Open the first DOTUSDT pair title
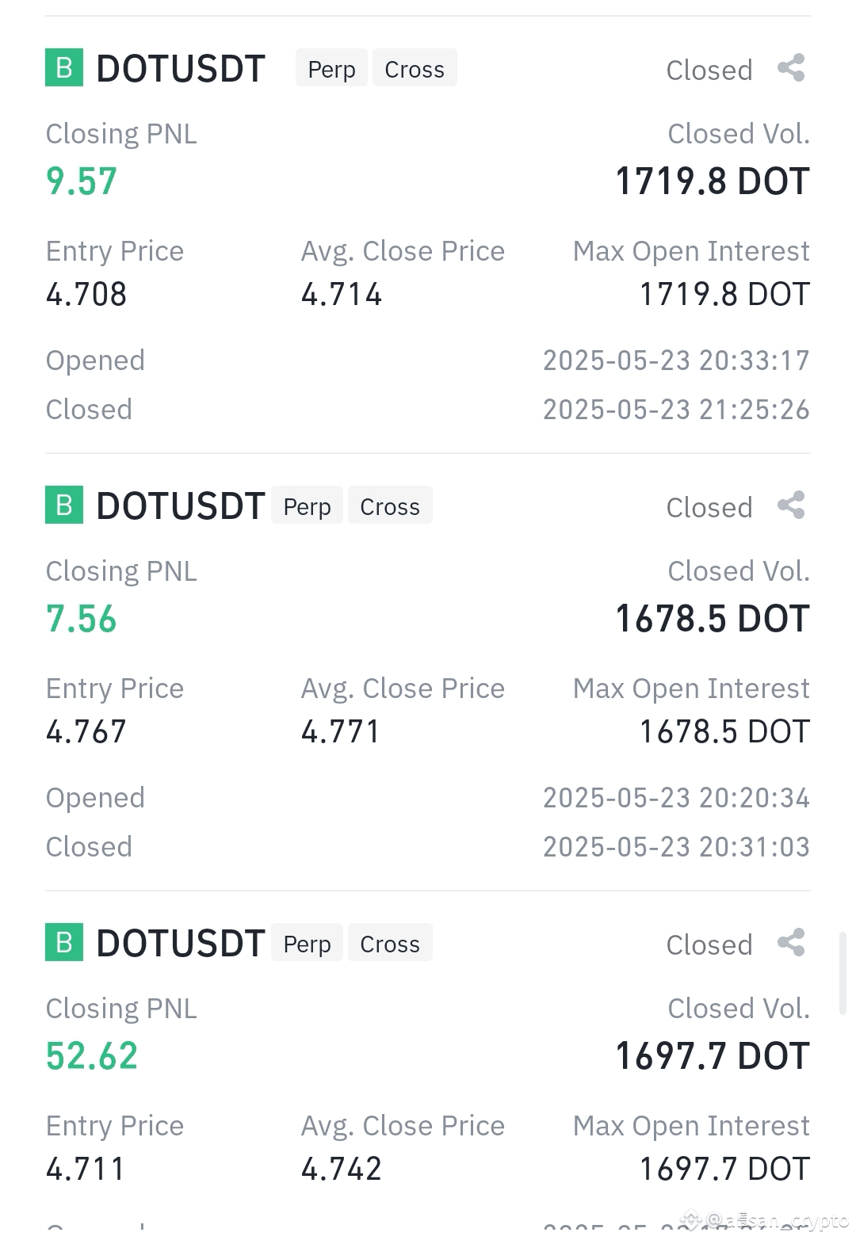 point(181,69)
